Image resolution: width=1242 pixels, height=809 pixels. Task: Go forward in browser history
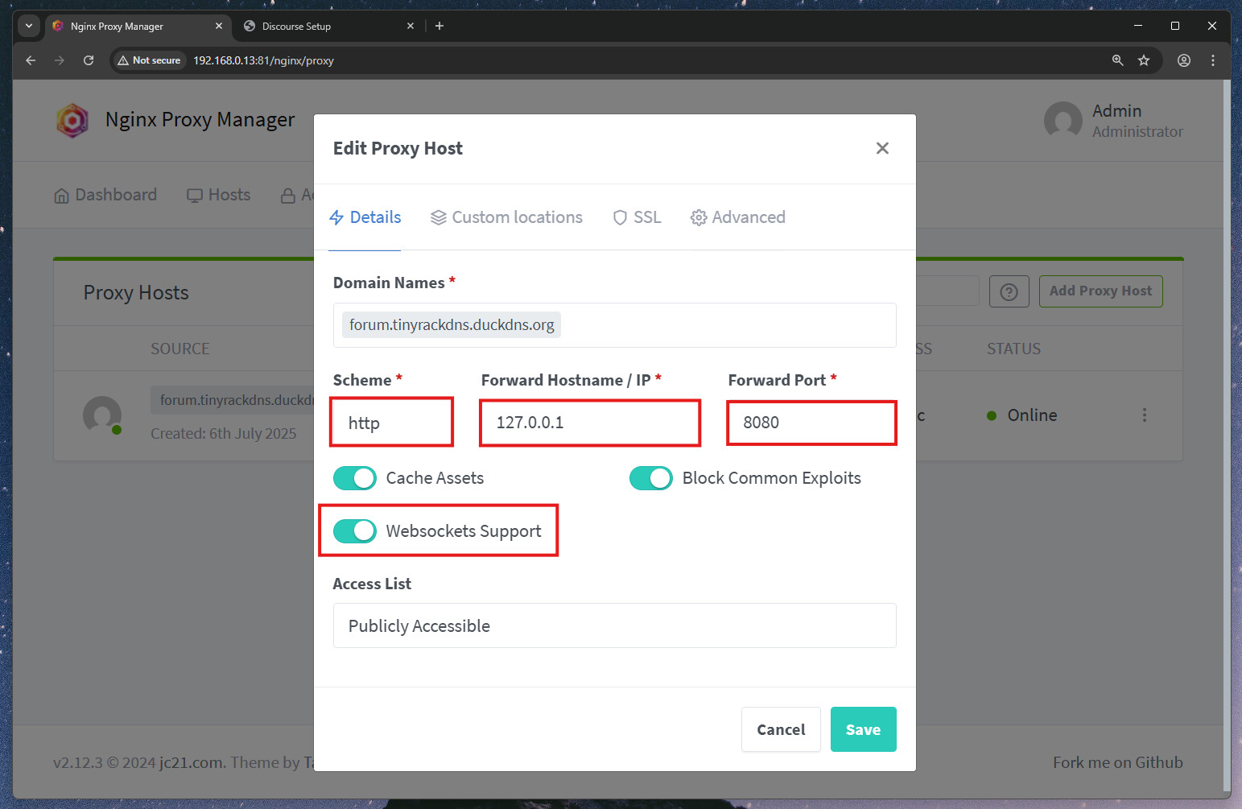tap(60, 60)
